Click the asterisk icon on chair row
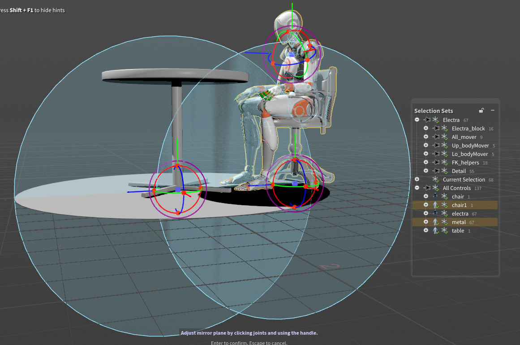This screenshot has height=345, width=520. click(445, 196)
